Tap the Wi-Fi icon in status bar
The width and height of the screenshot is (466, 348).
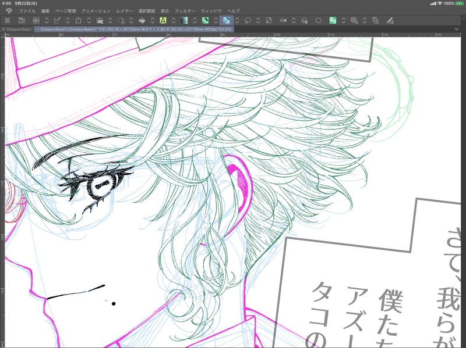point(440,3)
